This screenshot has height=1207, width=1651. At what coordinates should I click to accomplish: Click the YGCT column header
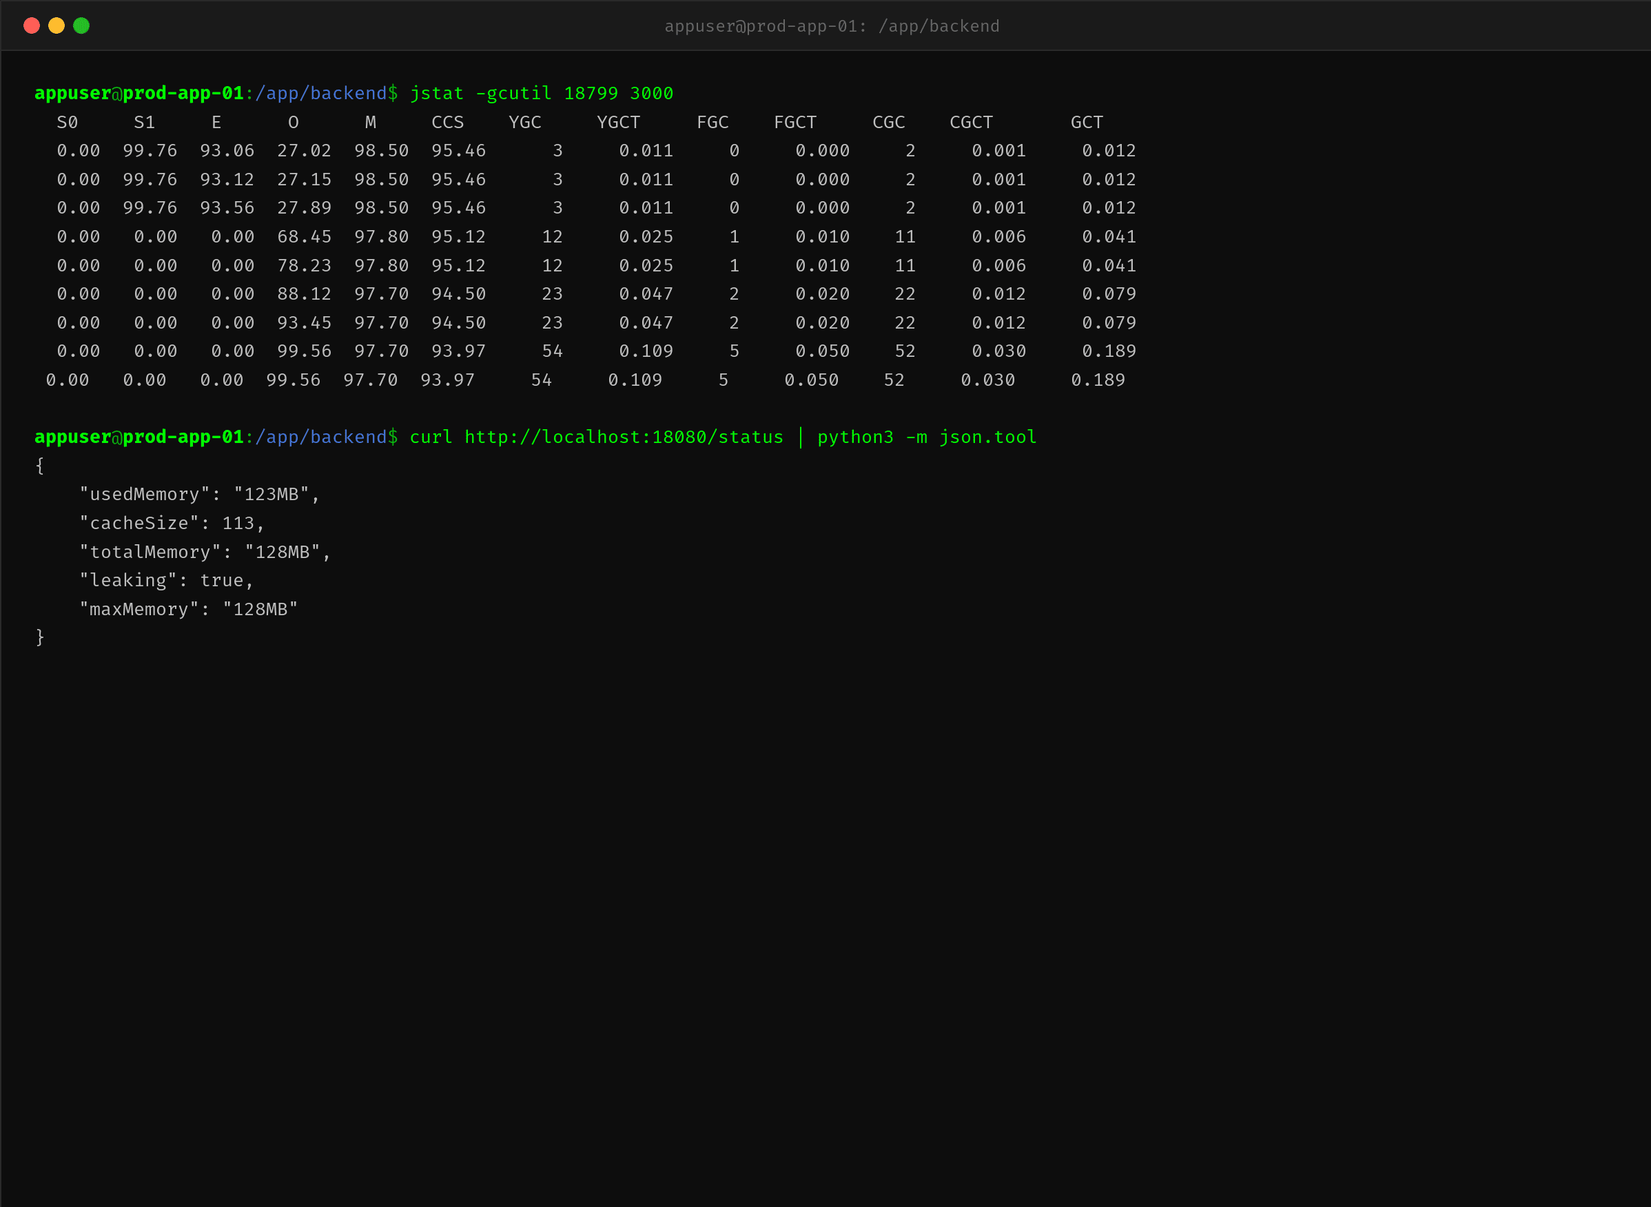tap(618, 122)
